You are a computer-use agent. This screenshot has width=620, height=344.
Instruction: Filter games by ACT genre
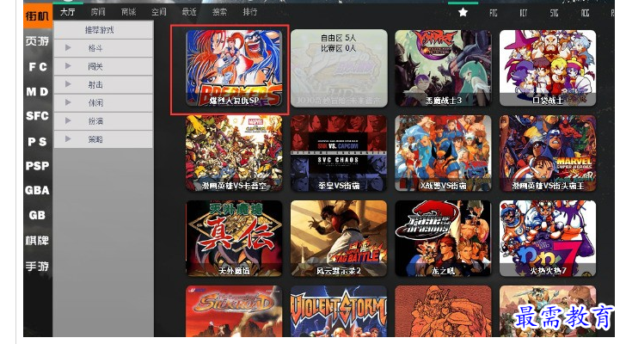point(524,13)
